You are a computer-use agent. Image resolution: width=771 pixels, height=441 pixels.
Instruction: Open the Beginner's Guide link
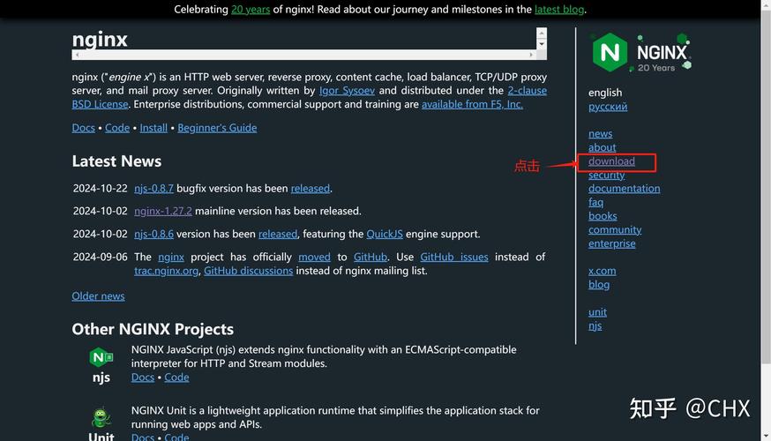click(217, 128)
